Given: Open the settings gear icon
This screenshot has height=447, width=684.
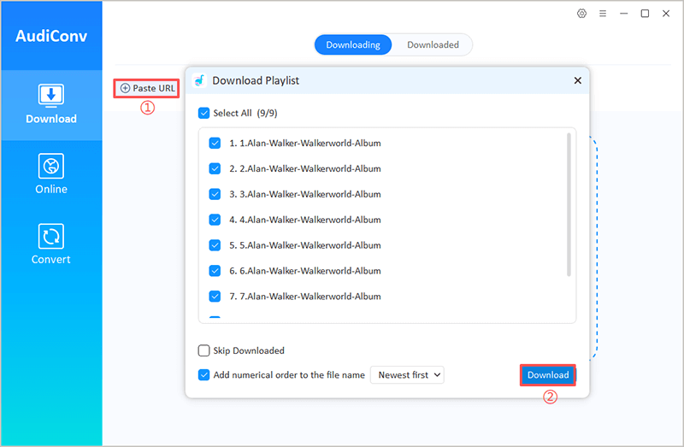Looking at the screenshot, I should click(x=581, y=14).
